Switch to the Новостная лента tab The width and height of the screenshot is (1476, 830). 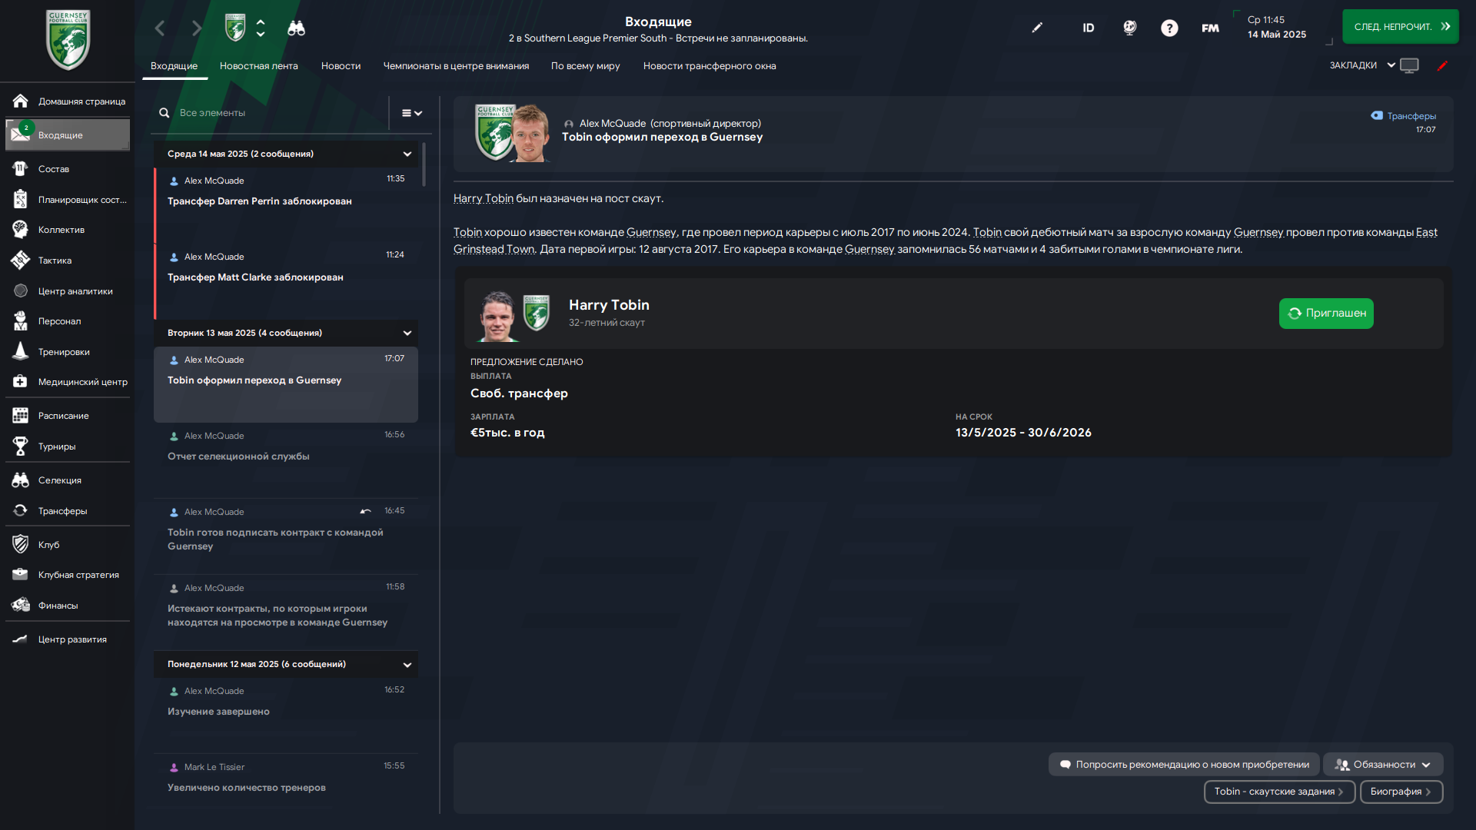[x=258, y=66]
